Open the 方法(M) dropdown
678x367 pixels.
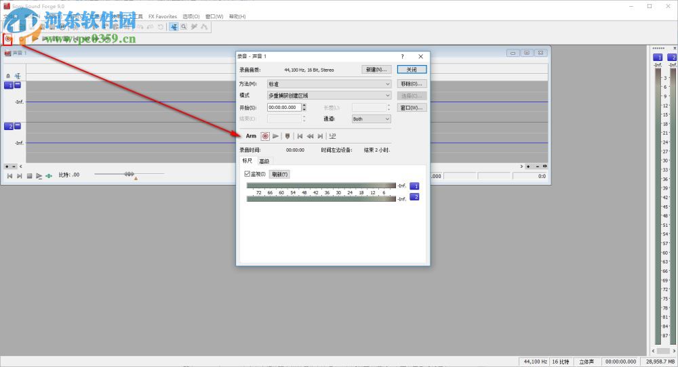coord(329,84)
